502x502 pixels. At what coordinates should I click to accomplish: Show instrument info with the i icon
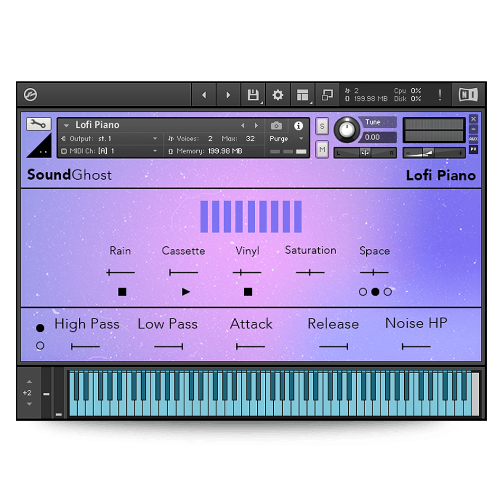point(299,126)
